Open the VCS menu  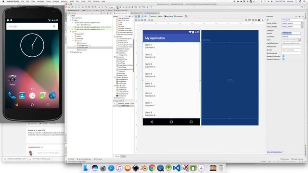(89, 1)
